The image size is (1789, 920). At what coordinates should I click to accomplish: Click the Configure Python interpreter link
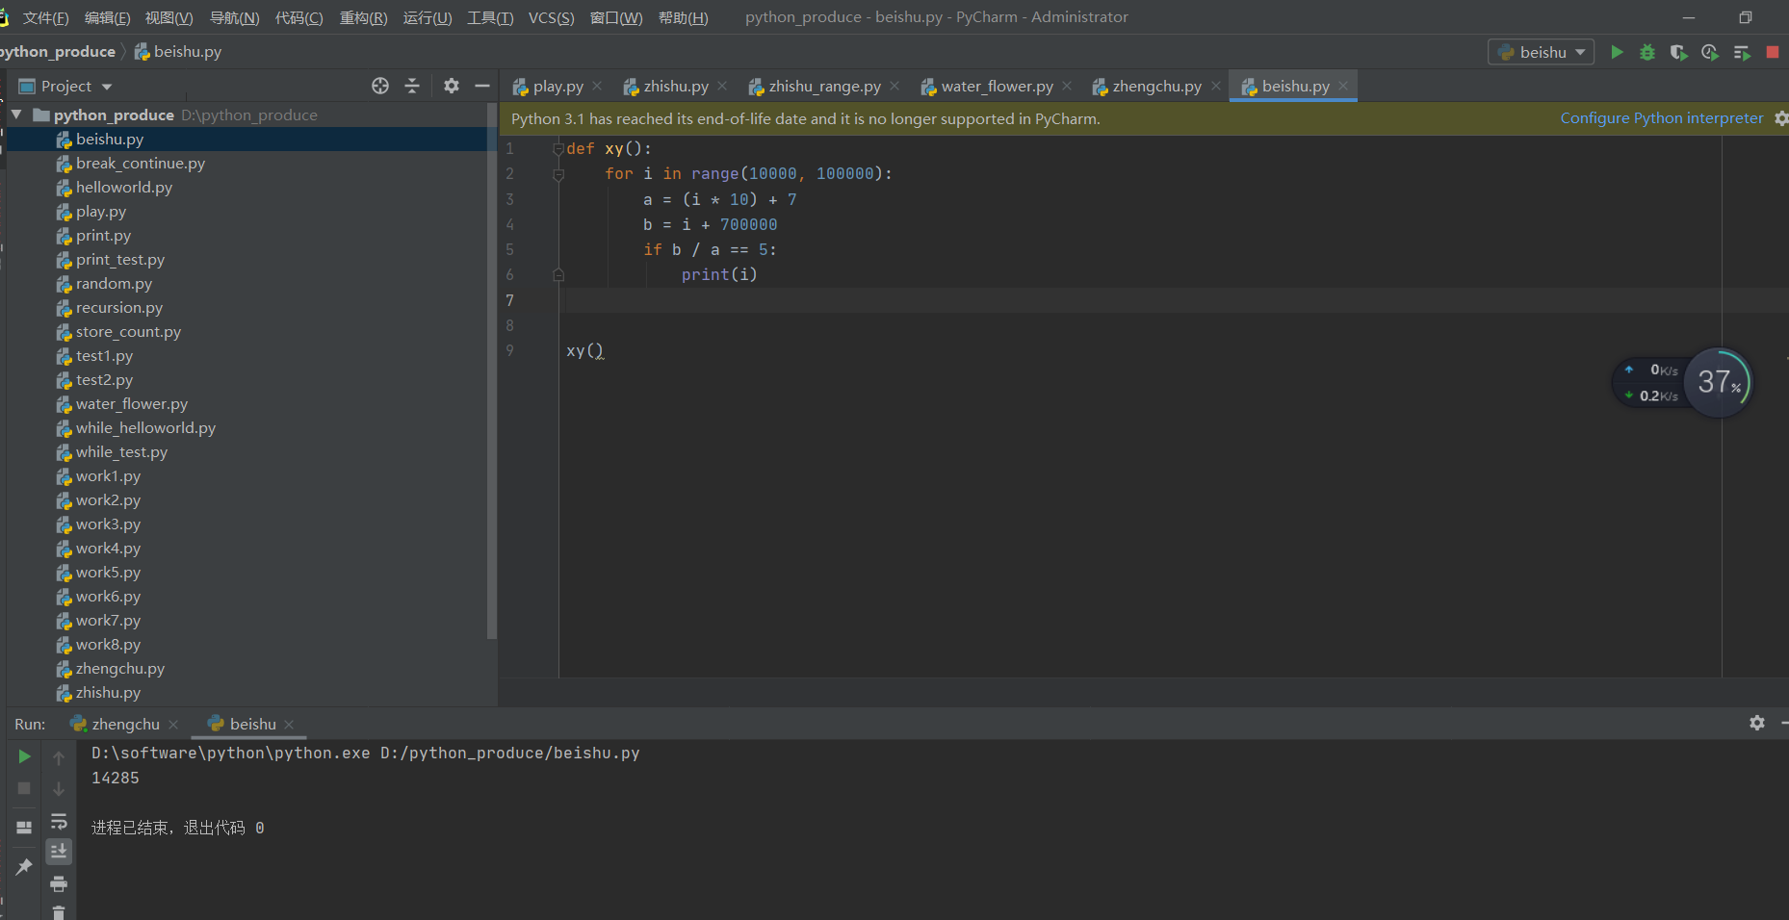point(1662,118)
